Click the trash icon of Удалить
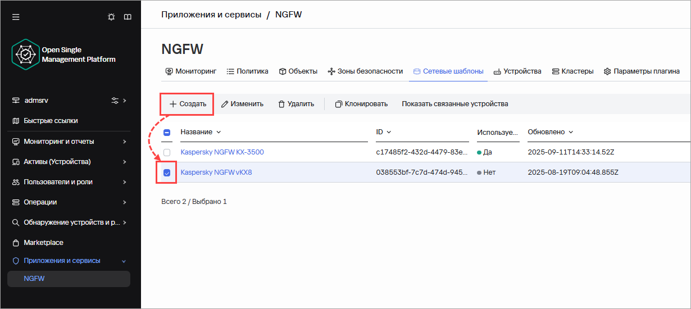 281,104
